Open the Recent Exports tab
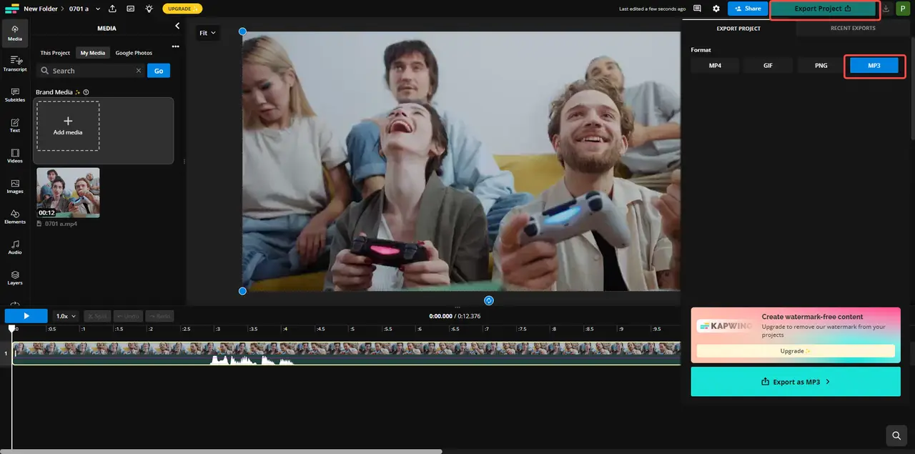 [853, 29]
